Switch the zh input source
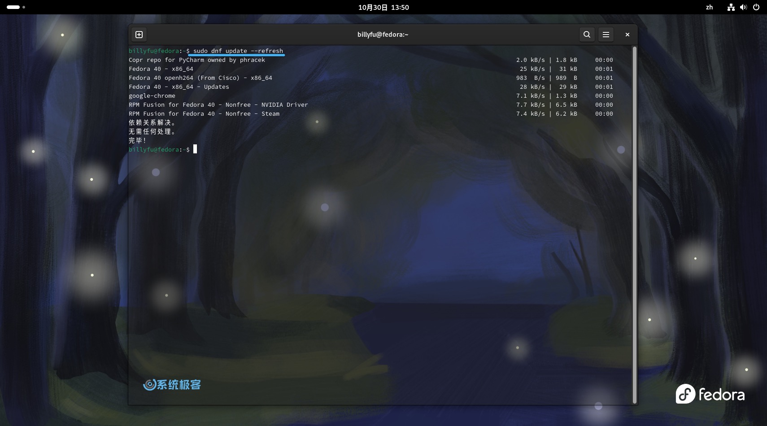The image size is (767, 426). point(709,7)
